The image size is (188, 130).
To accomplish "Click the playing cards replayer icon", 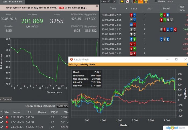I will (x=127, y=2).
